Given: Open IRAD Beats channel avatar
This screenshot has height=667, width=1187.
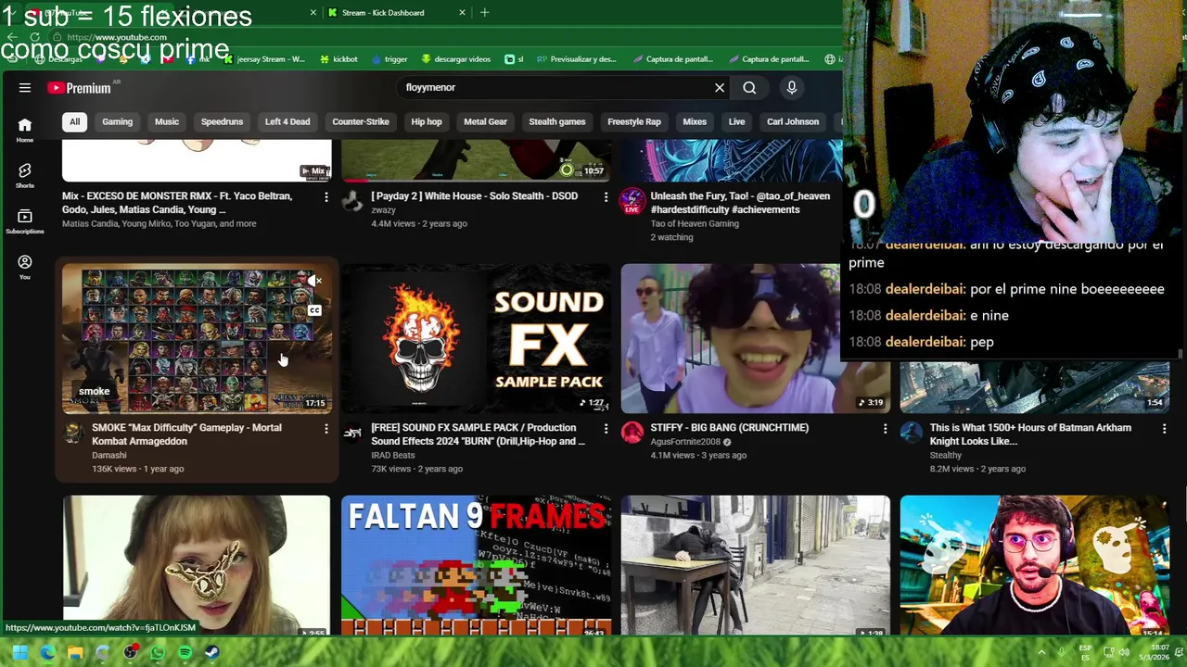Looking at the screenshot, I should point(352,433).
